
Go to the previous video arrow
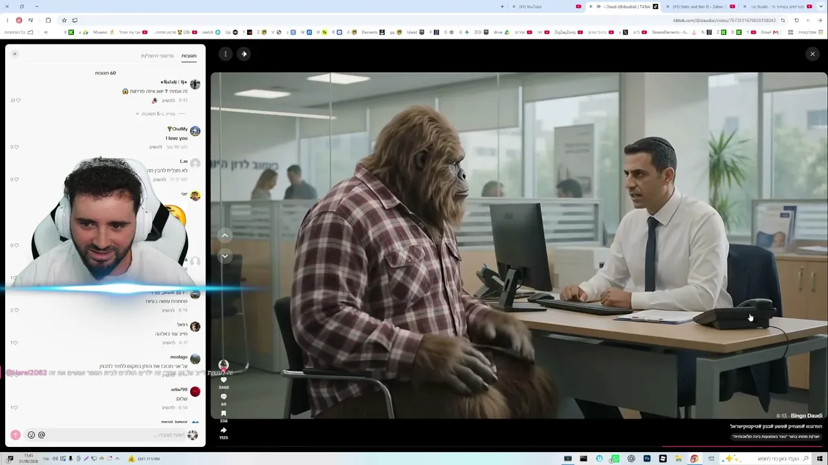pos(224,236)
